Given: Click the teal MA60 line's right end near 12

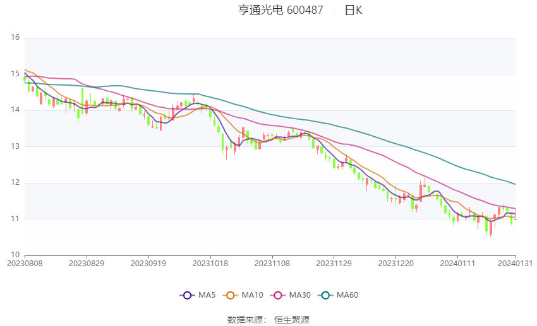Looking at the screenshot, I should coord(515,184).
